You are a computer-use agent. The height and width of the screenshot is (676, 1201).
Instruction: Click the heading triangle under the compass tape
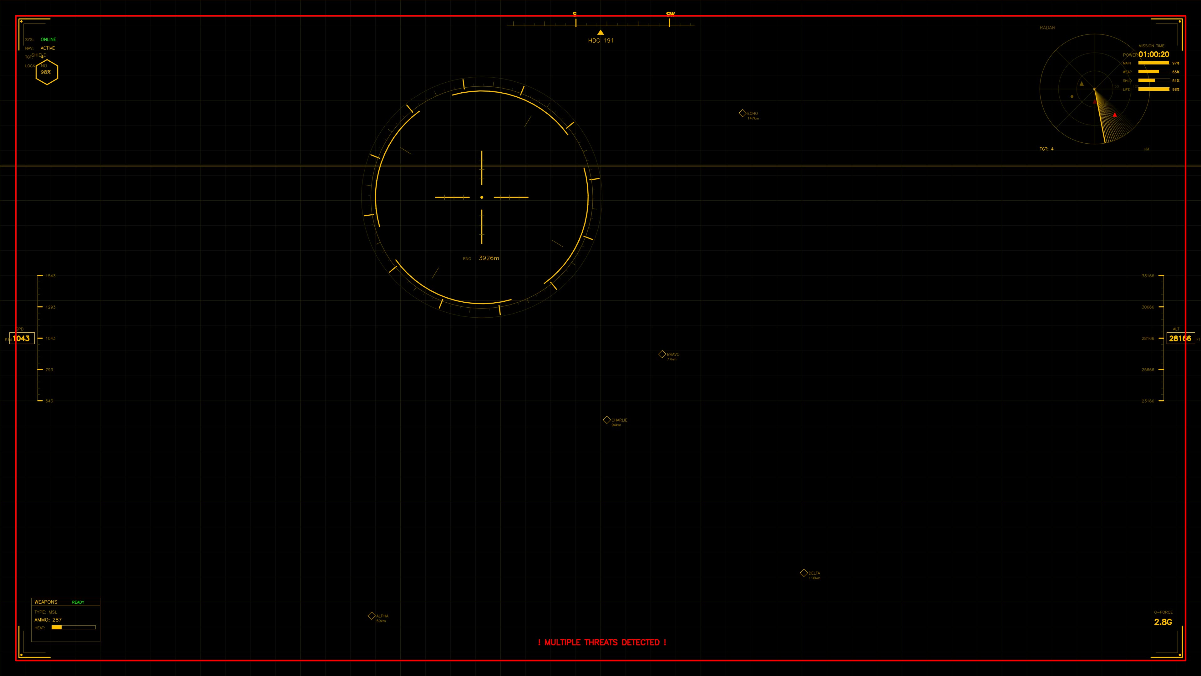click(600, 32)
